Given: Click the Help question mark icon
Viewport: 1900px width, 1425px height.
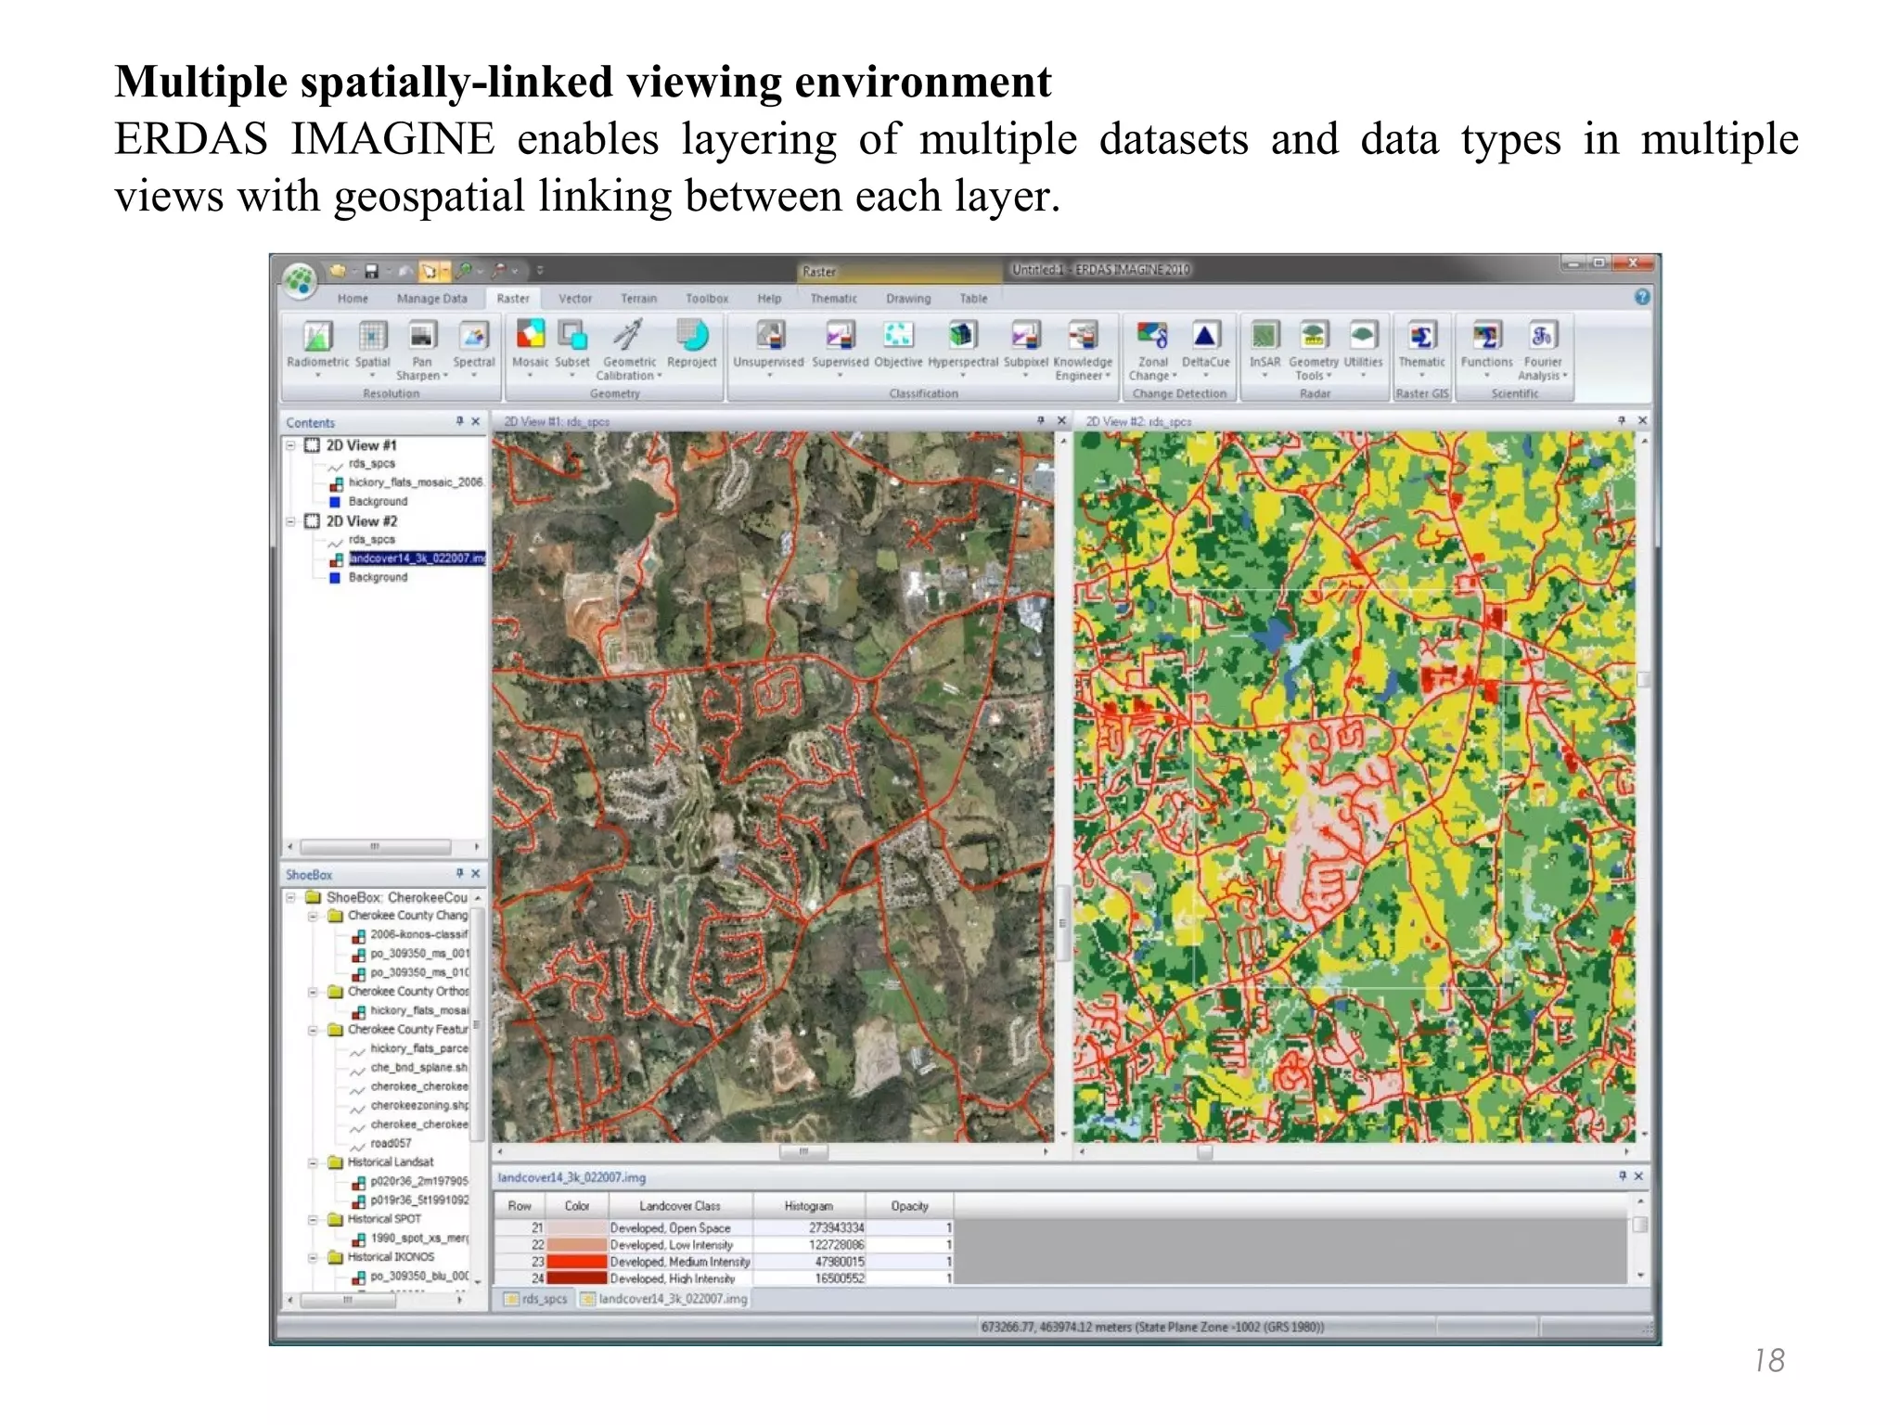Looking at the screenshot, I should click(x=1642, y=297).
